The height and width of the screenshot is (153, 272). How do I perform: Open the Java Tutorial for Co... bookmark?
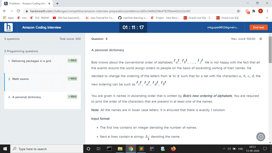coord(100,18)
